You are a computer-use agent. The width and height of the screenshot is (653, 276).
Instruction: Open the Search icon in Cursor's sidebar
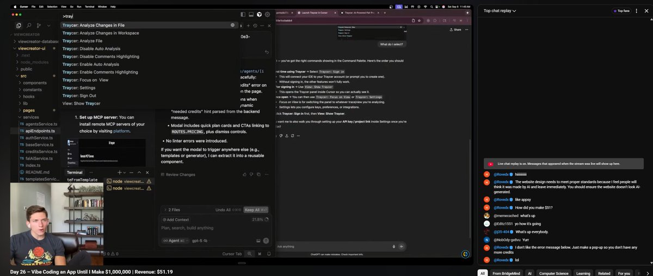(x=29, y=26)
